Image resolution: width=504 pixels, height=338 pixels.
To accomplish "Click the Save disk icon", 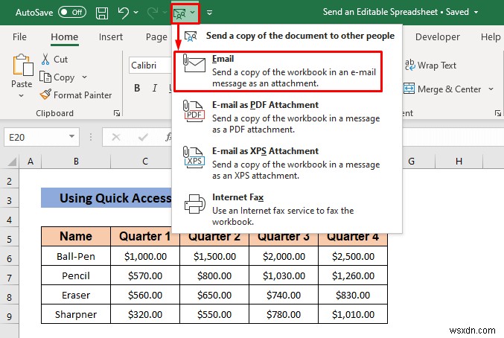I will (102, 13).
